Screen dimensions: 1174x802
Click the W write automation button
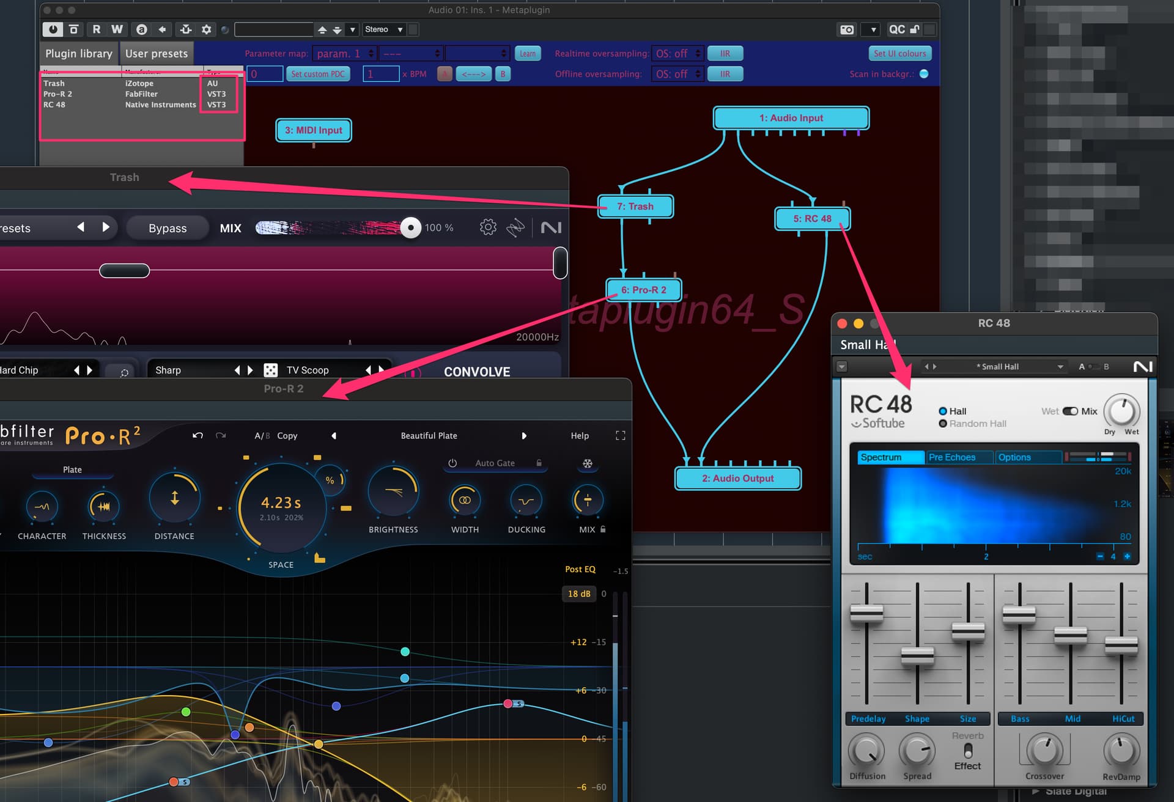coord(117,29)
